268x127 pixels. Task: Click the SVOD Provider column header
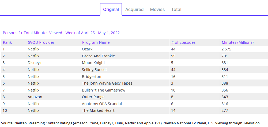coord(41,42)
